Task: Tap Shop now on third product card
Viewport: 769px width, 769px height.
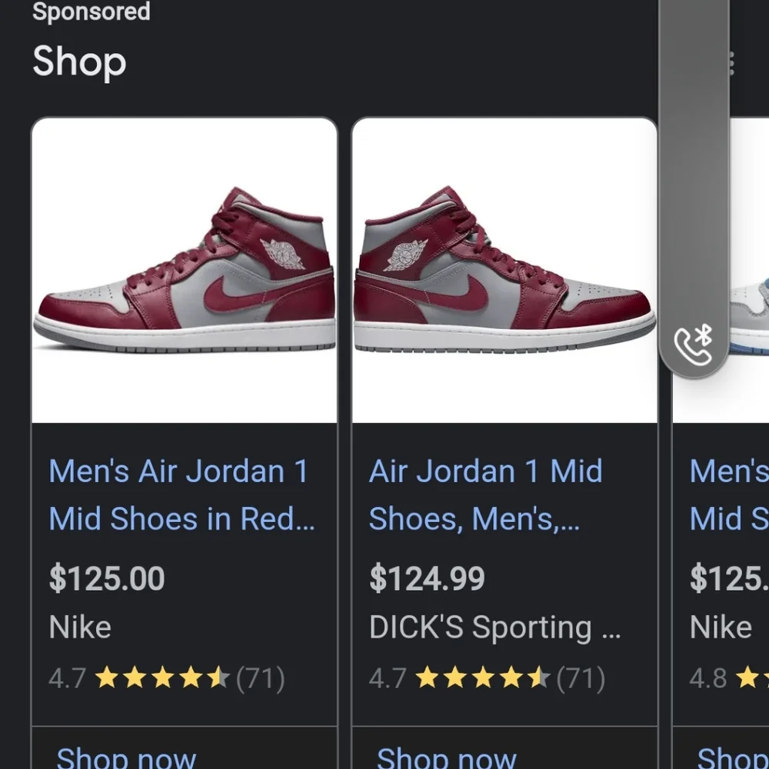Action: tap(733, 757)
